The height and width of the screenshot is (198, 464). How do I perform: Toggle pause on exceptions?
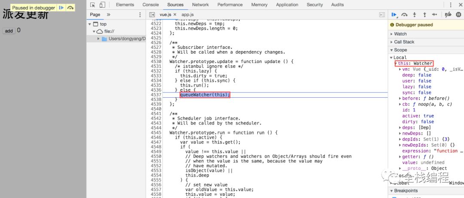coord(458,15)
